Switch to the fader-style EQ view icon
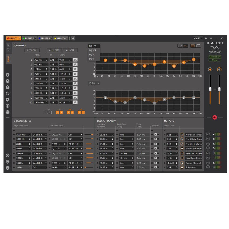 180,46
